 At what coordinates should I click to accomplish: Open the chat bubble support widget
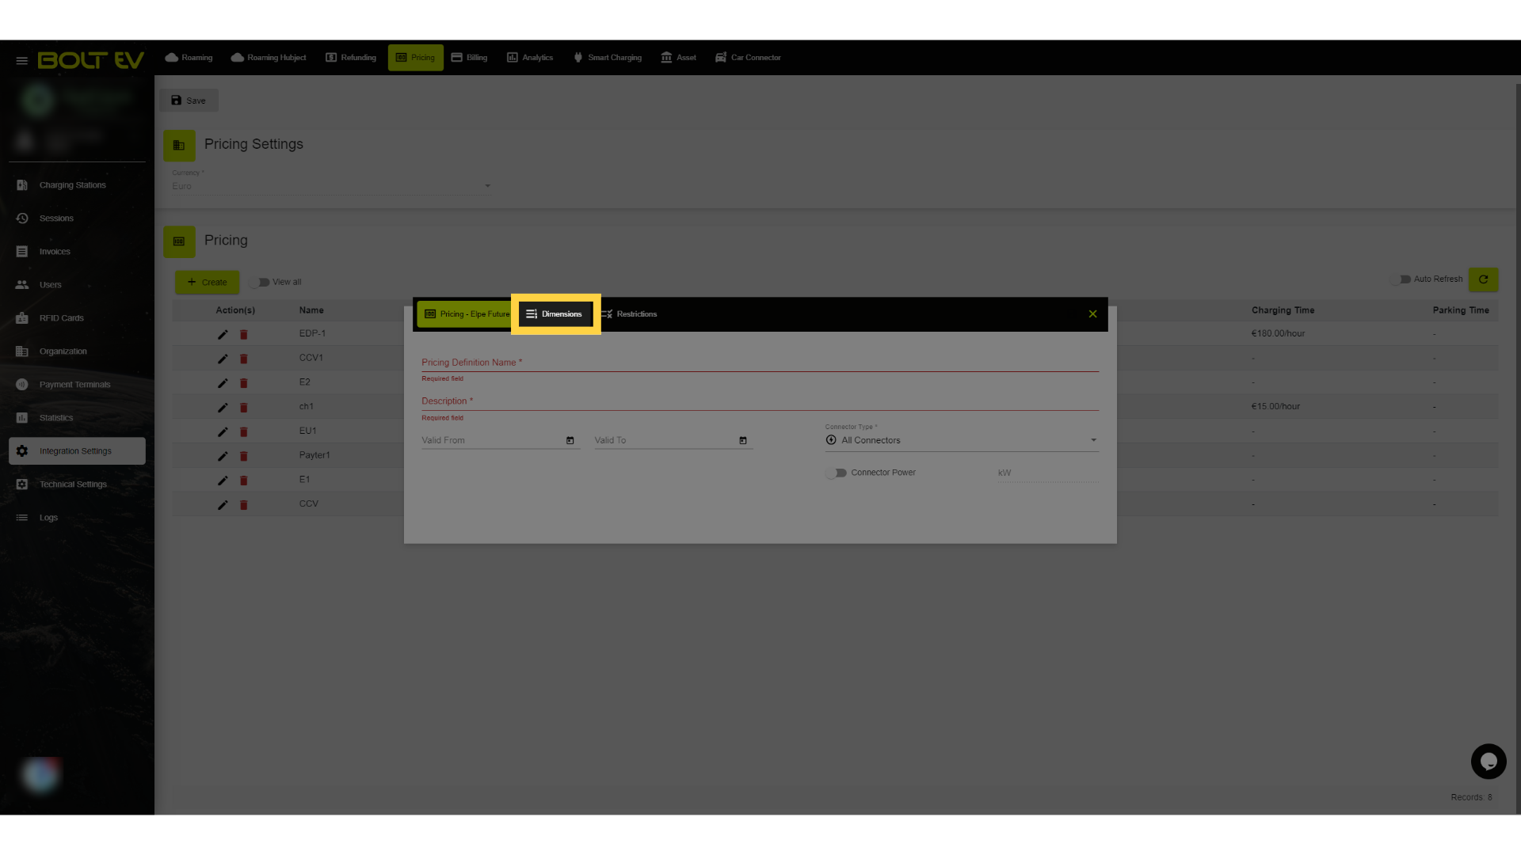(1489, 762)
